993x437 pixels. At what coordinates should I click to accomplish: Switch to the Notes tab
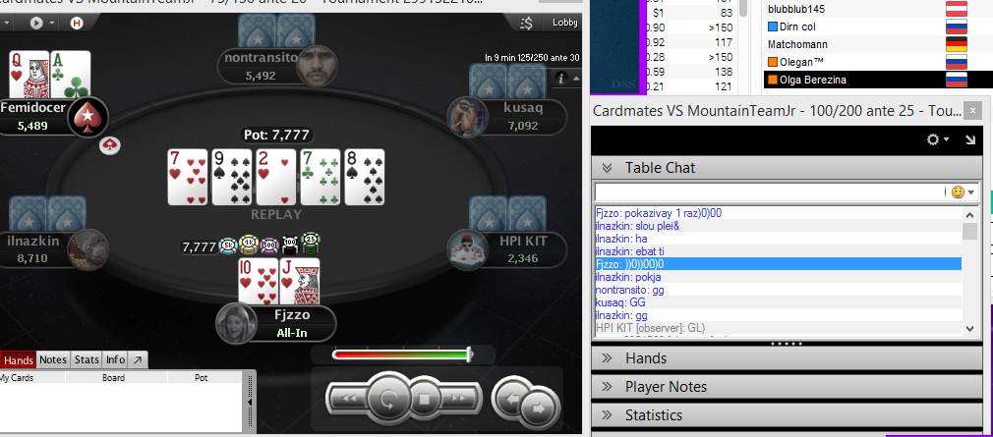point(53,359)
